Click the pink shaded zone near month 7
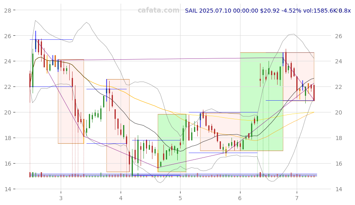Viewport: 355px width, 205px height. (x=298, y=76)
